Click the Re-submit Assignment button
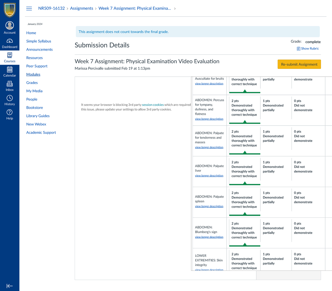Viewport: 332px width, 291px height. point(299,64)
